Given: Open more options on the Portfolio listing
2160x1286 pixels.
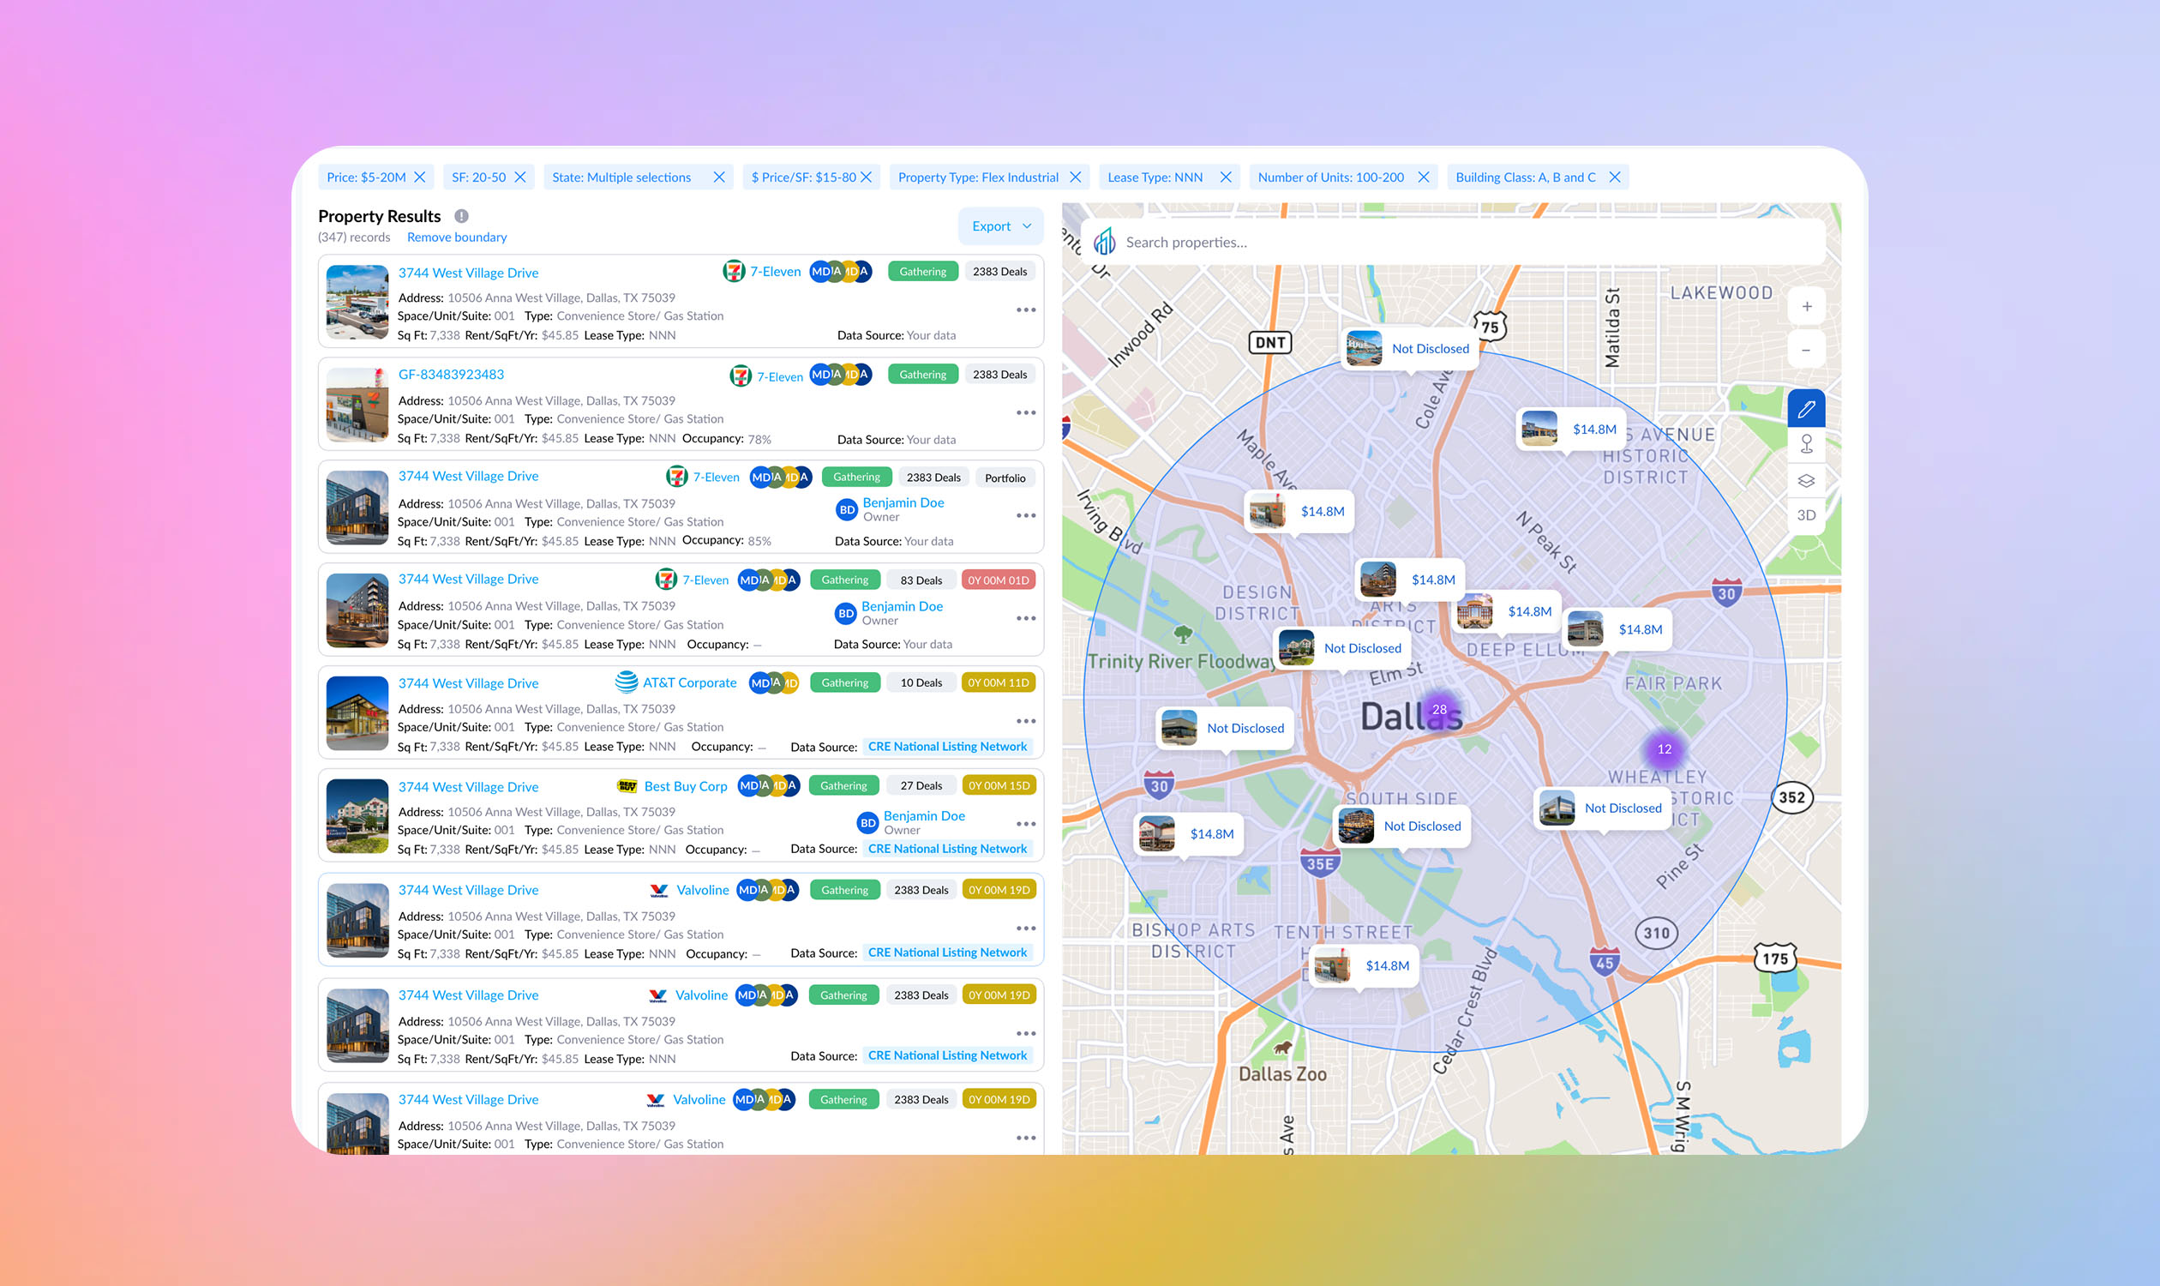Looking at the screenshot, I should [x=1026, y=515].
